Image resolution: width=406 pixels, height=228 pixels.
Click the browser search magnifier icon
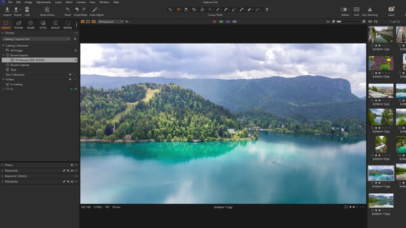363,22
